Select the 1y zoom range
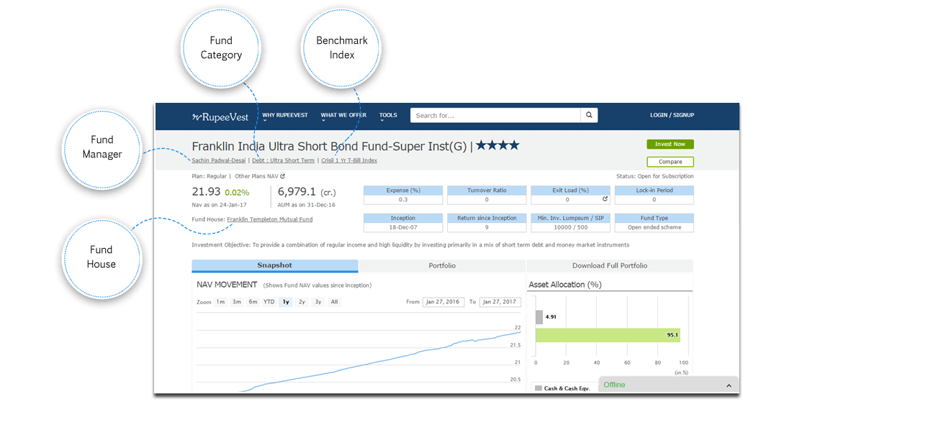This screenshot has height=425, width=936. pos(286,302)
